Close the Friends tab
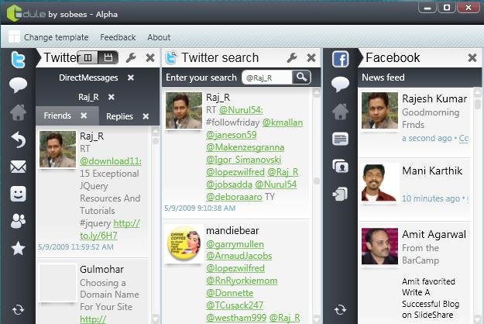484x324 pixels. click(x=84, y=115)
